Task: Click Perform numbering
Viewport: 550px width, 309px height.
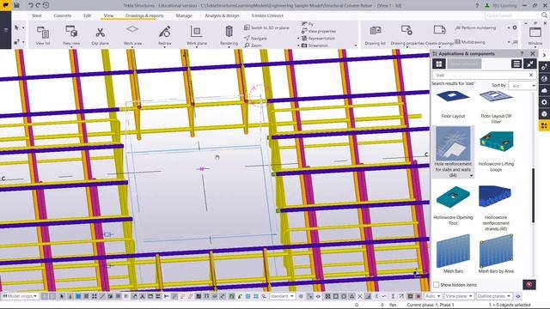Action: tap(475, 28)
